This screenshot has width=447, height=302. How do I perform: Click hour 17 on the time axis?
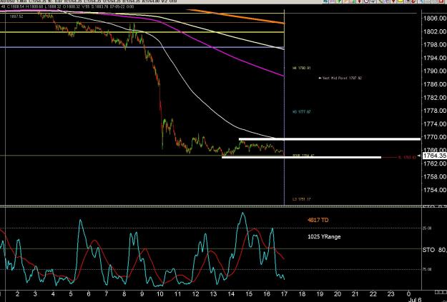pyautogui.click(x=284, y=294)
